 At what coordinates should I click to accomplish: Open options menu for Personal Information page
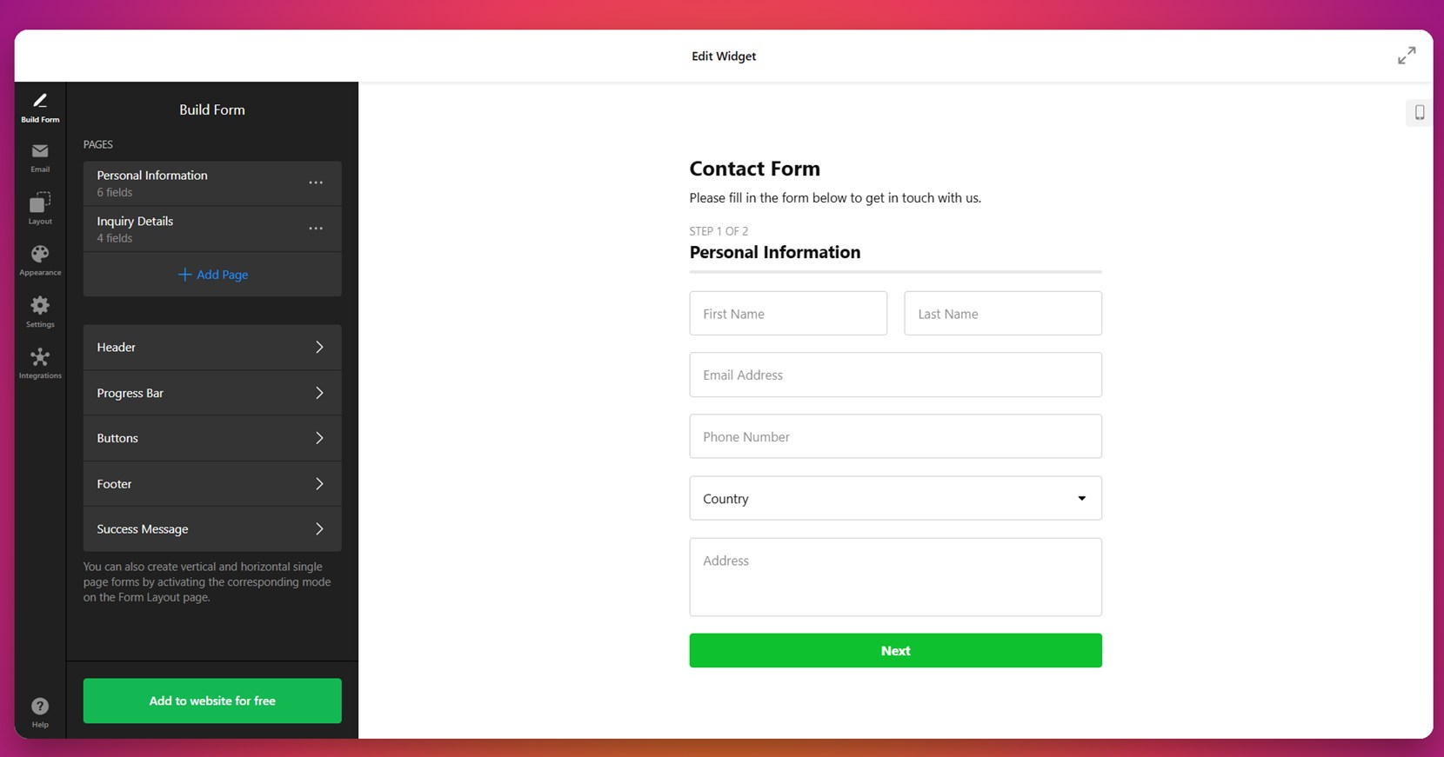(316, 183)
